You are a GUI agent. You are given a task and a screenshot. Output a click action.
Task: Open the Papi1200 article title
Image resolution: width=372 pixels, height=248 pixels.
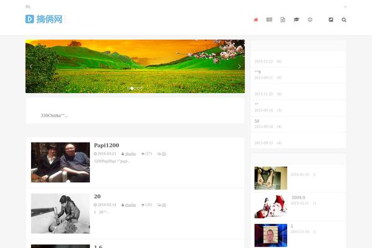click(107, 145)
